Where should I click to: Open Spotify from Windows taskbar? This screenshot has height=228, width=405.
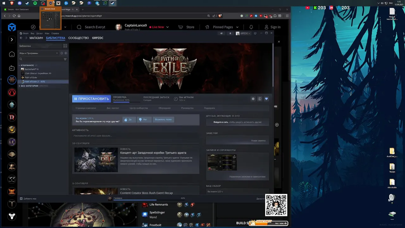click(x=35, y=3)
